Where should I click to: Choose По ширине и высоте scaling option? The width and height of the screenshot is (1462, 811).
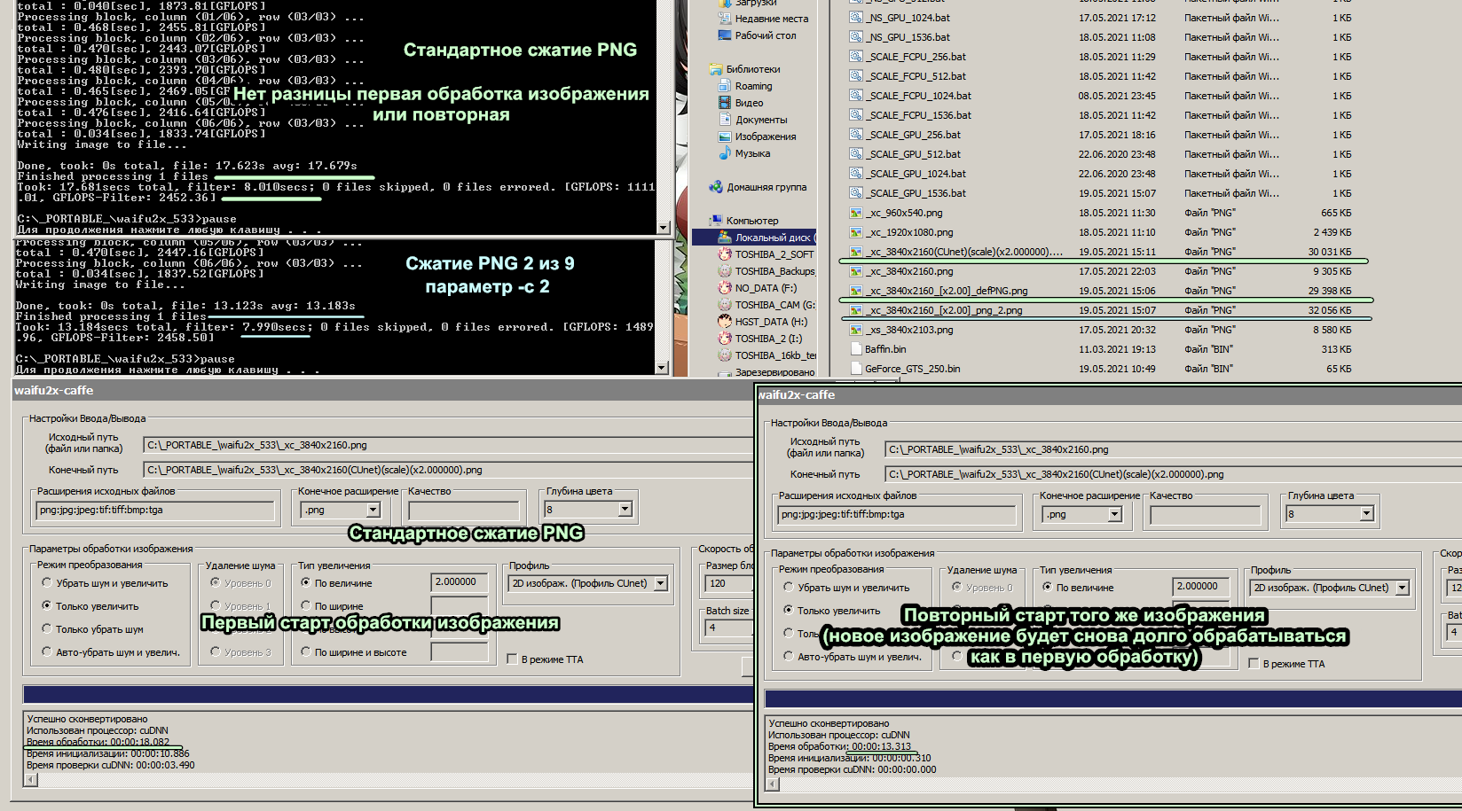306,652
